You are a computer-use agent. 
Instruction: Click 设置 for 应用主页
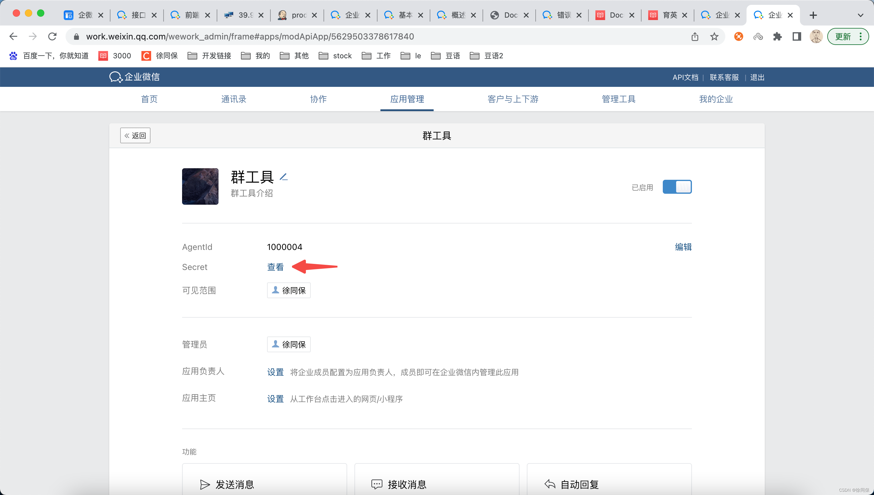(275, 399)
